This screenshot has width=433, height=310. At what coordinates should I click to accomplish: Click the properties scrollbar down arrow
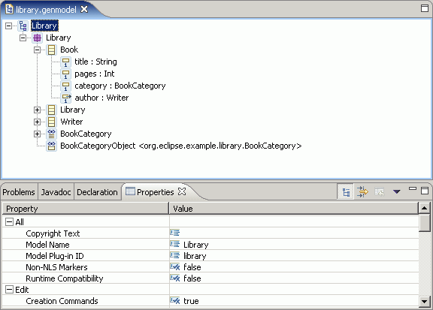[x=425, y=301]
